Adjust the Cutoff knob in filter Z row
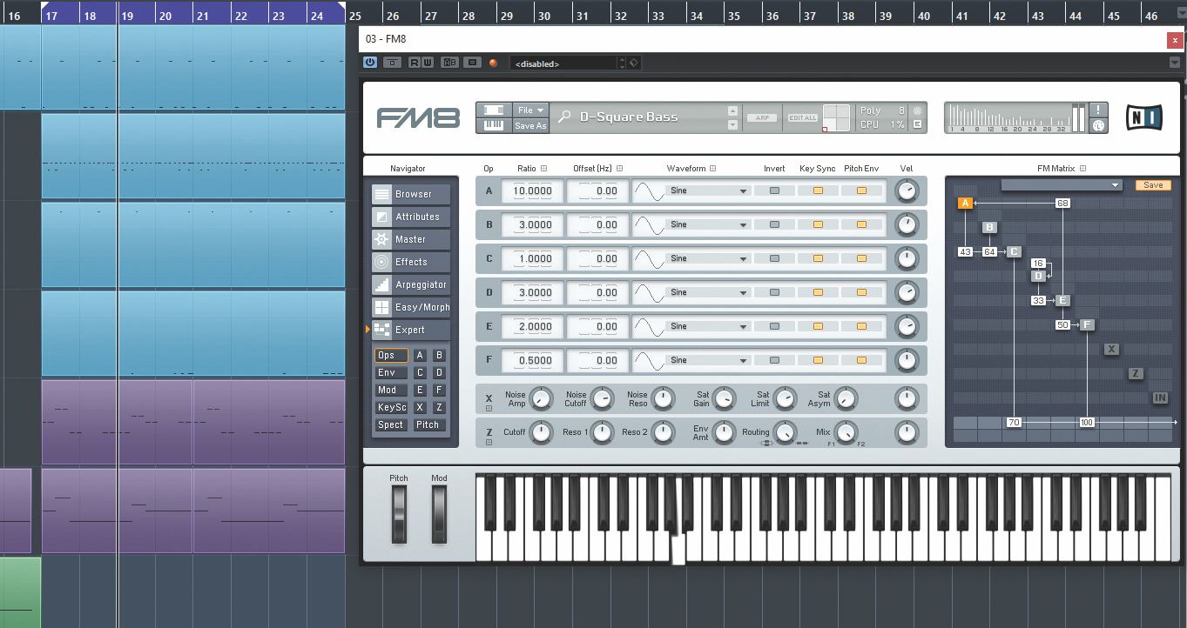 [541, 431]
